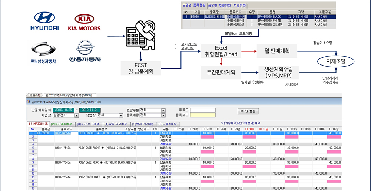Viewport: 371px width, 191px height.
Task: Click the Excel 취합편집/Load box
Action: (221, 51)
